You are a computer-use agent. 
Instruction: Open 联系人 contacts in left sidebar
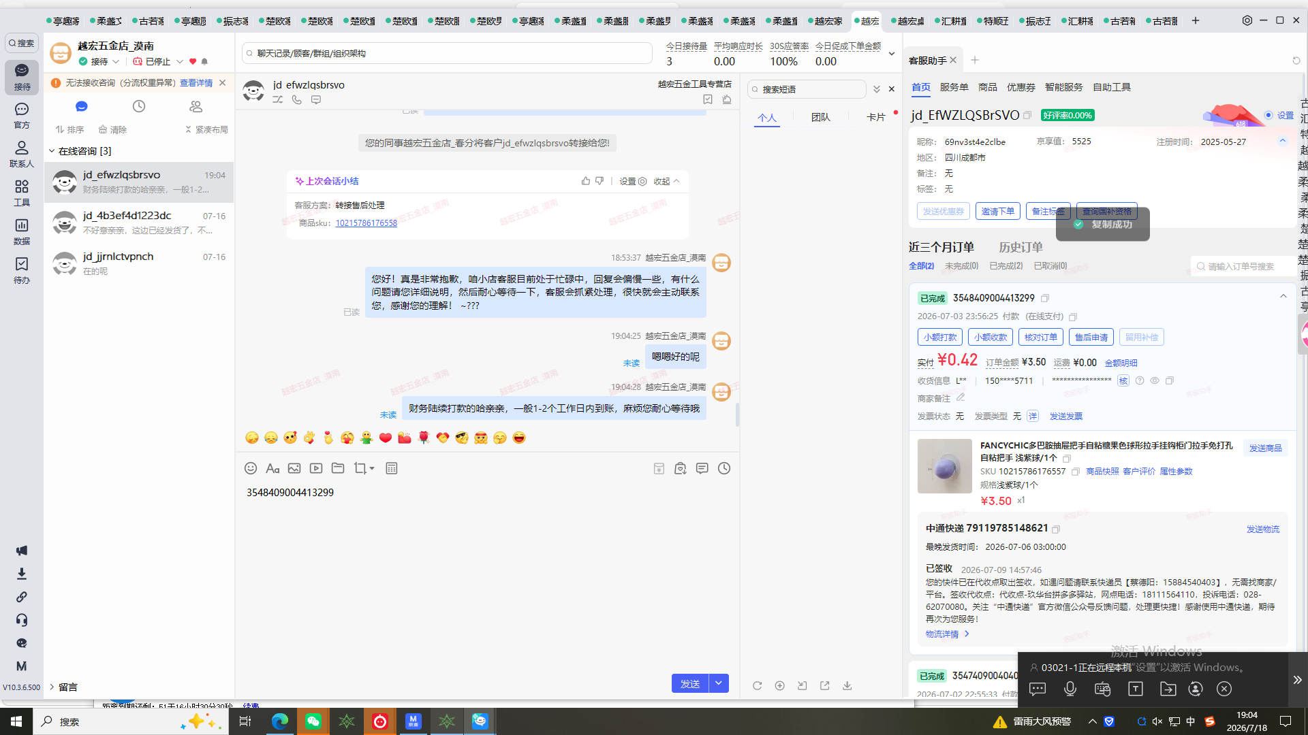[x=22, y=154]
